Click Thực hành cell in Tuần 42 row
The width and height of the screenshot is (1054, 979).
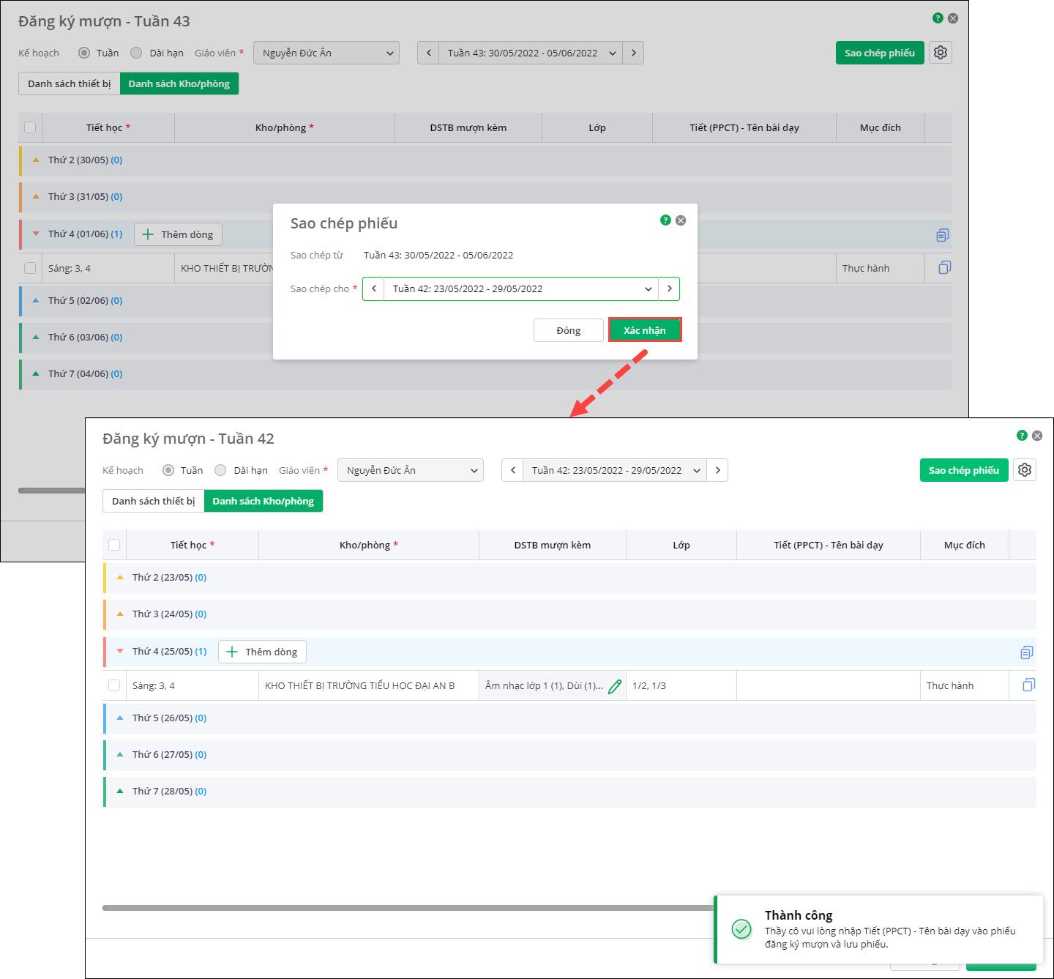tap(965, 685)
